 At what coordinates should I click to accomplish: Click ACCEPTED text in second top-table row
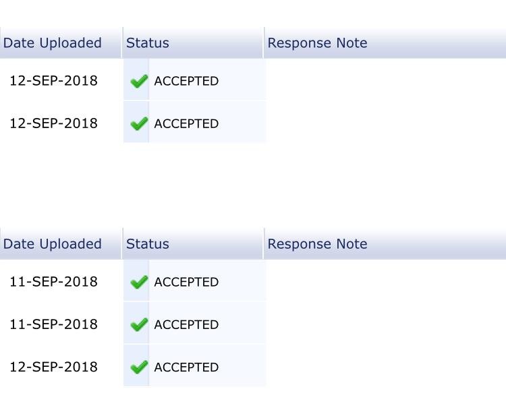[x=186, y=123]
